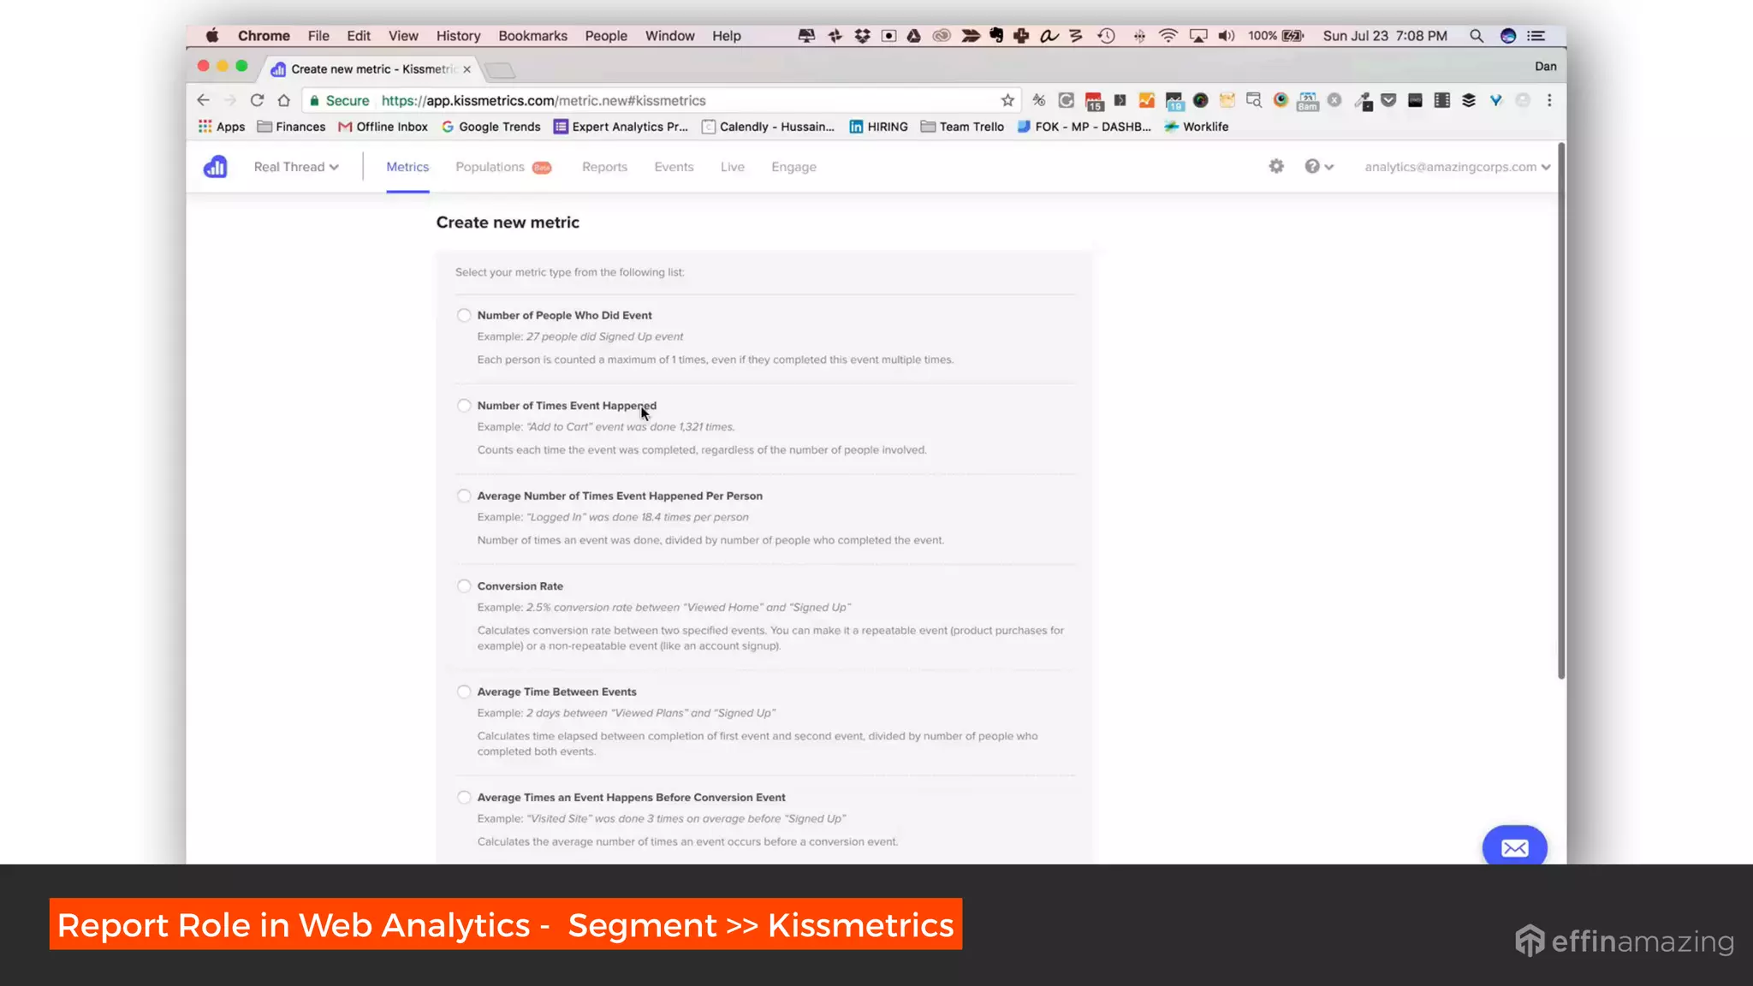Click the Buffer layers extension icon

[x=1469, y=100]
